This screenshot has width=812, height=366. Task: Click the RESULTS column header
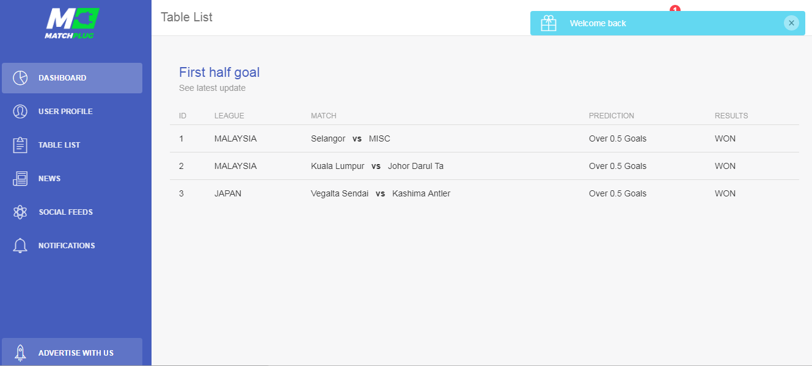pyautogui.click(x=731, y=116)
